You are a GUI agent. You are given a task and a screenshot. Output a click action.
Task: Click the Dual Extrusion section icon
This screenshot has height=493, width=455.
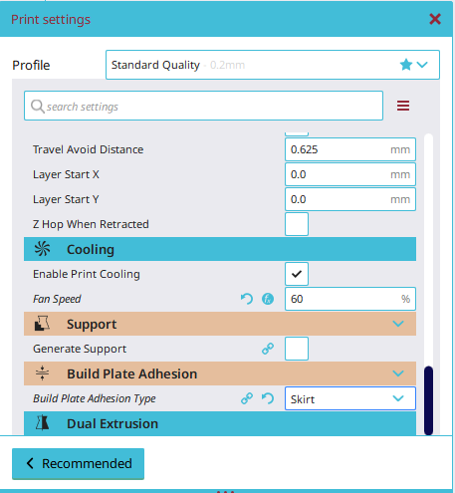(42, 423)
